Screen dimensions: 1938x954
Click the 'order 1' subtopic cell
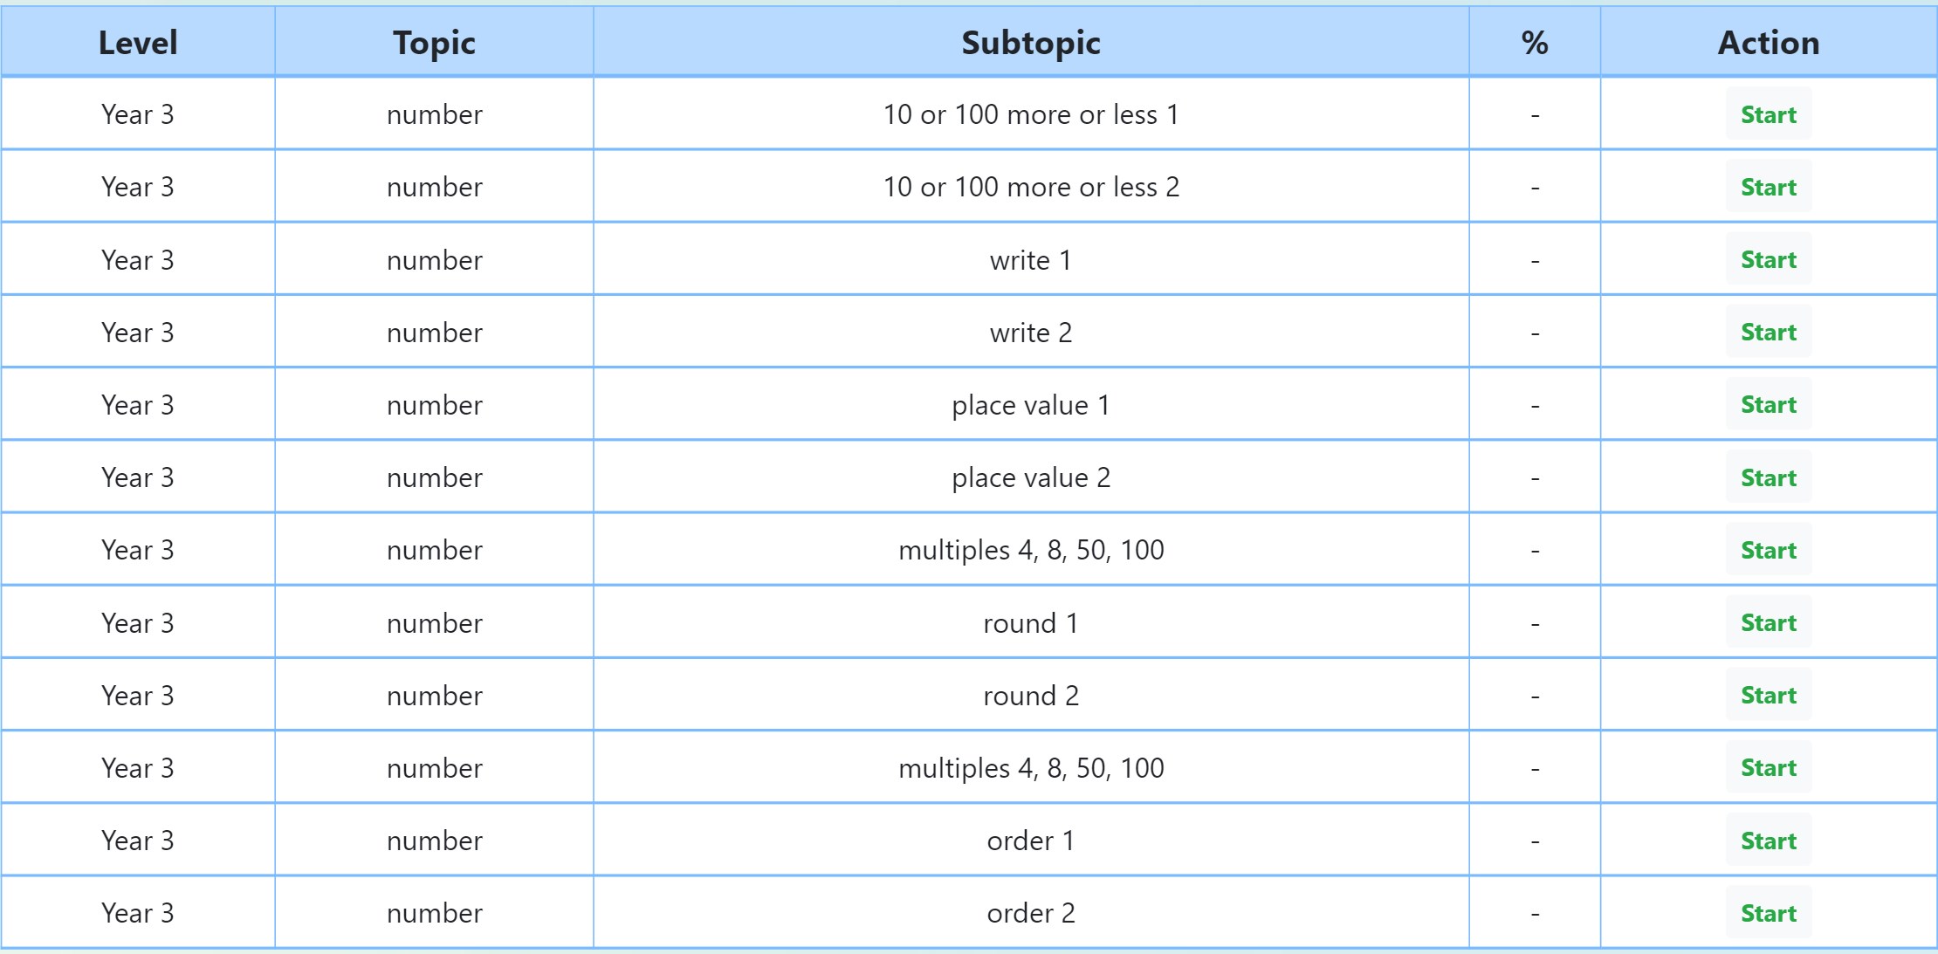[1030, 841]
